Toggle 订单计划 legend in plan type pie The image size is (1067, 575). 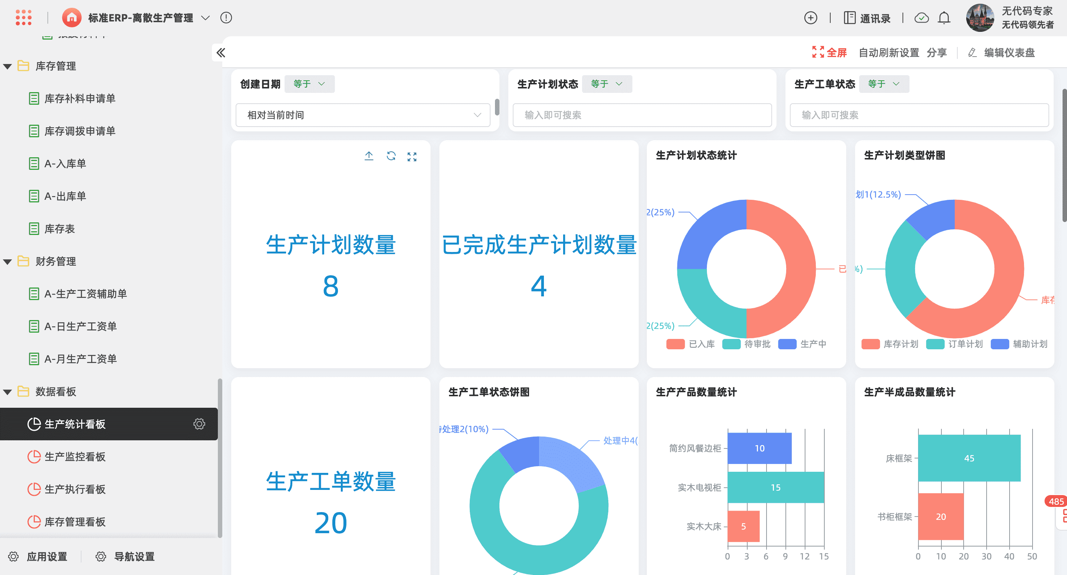[x=954, y=344]
